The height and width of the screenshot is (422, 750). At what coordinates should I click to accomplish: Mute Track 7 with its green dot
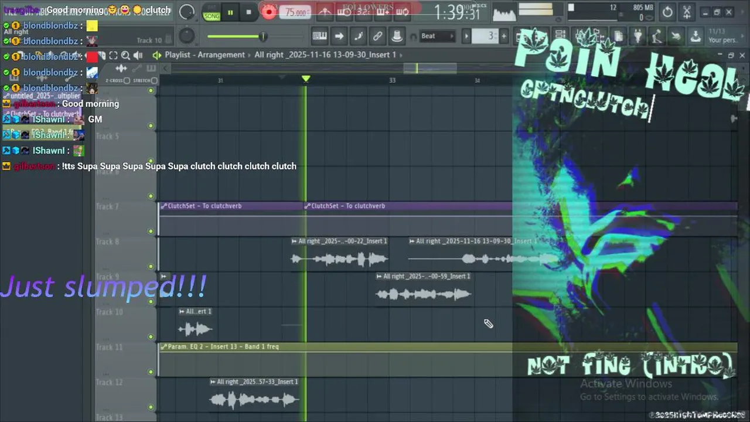click(x=151, y=232)
